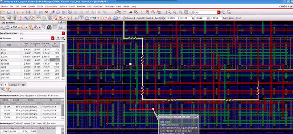
Task: Click the red crosshair icon in second toolbar
Action: (x=20, y=18)
